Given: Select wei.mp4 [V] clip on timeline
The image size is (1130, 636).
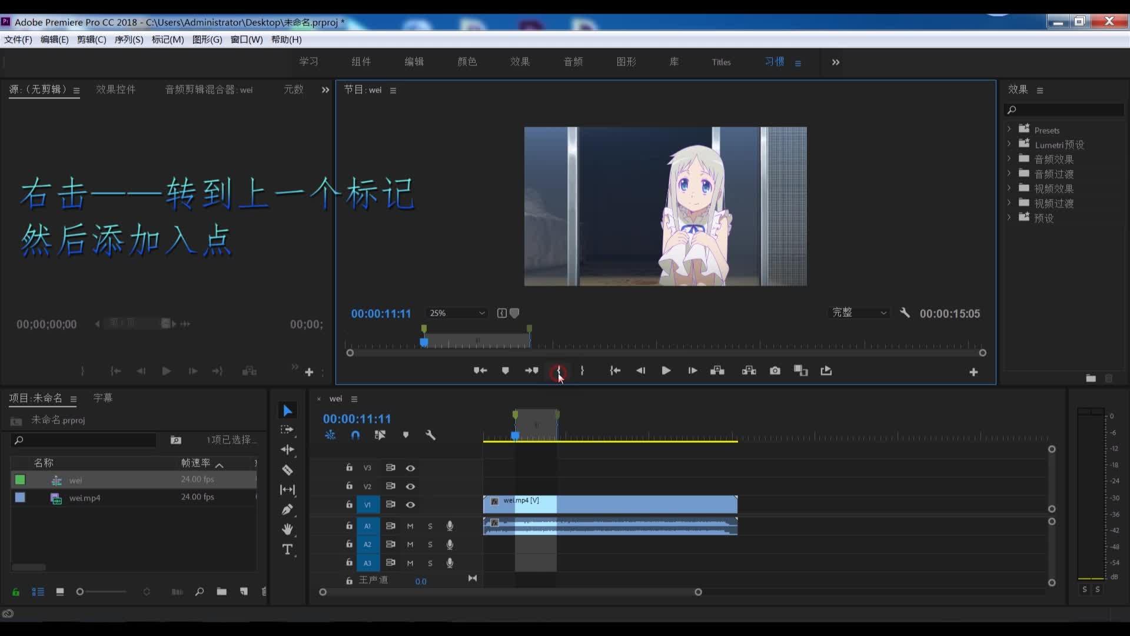Looking at the screenshot, I should coord(610,505).
